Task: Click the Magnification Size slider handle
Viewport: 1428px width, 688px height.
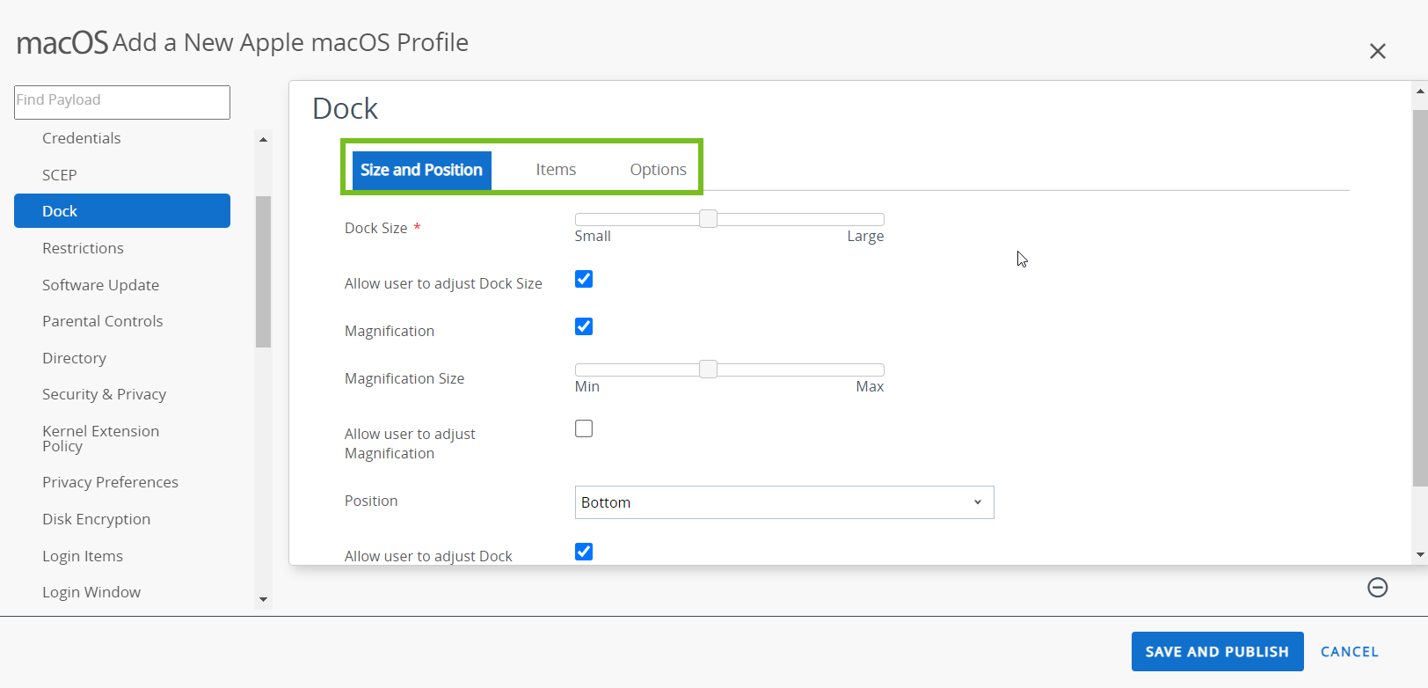Action: [708, 370]
